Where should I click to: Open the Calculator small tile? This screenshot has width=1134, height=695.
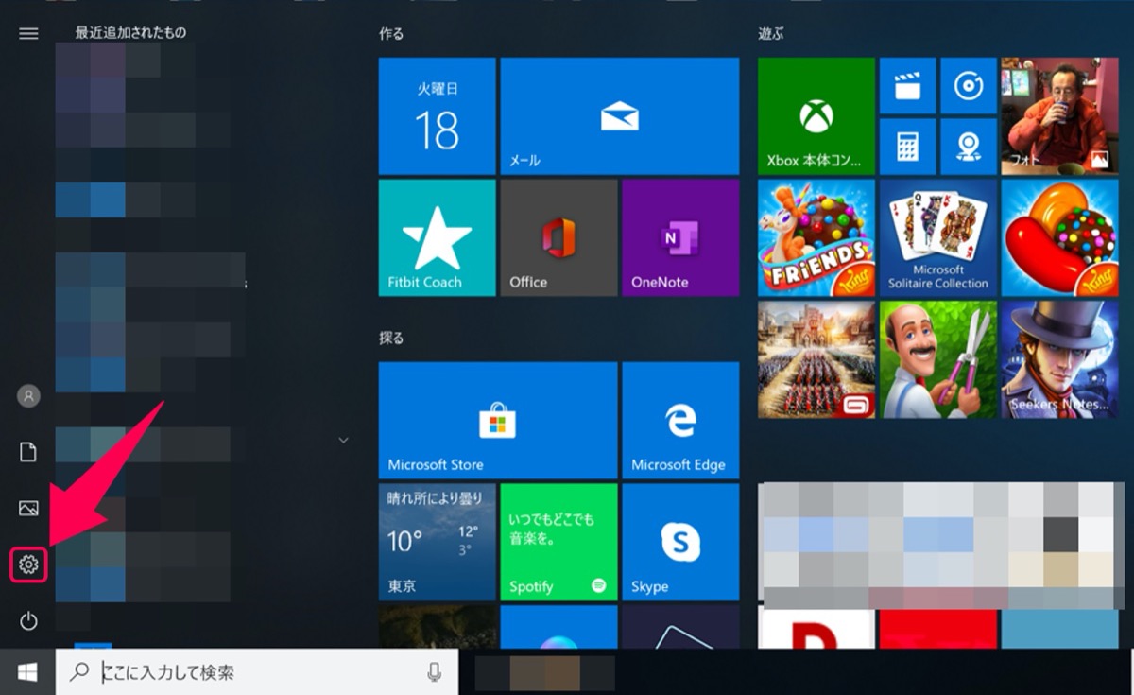(x=908, y=147)
